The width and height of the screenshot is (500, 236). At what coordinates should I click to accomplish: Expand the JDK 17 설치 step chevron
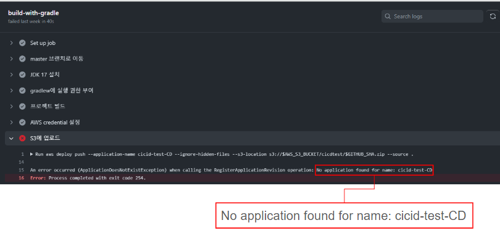point(12,75)
